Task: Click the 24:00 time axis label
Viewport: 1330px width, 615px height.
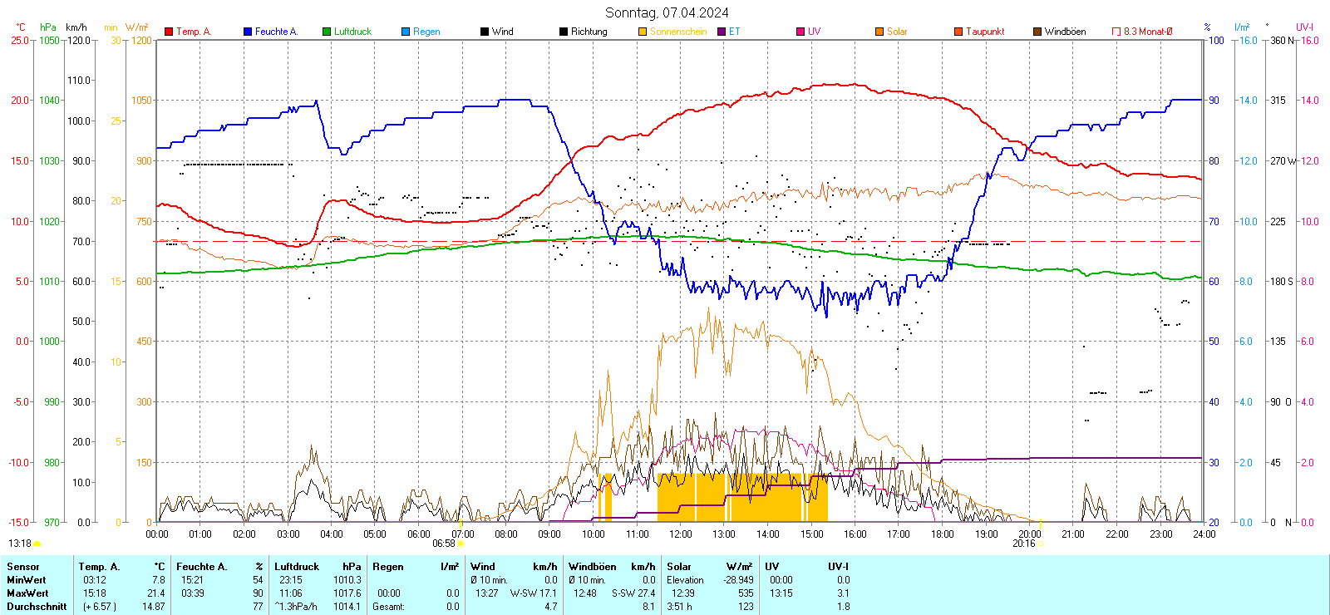Action: [x=1204, y=534]
